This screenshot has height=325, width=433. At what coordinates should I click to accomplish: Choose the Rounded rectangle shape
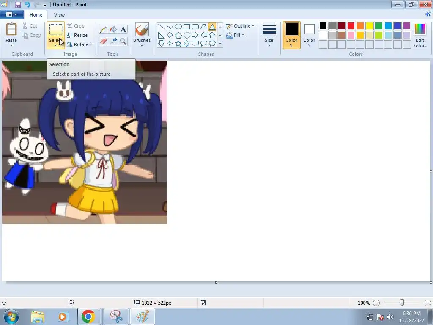coord(195,27)
